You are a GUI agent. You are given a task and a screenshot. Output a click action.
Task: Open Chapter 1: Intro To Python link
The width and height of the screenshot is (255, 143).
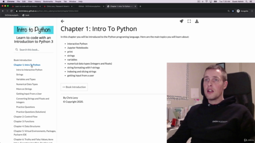point(27,65)
